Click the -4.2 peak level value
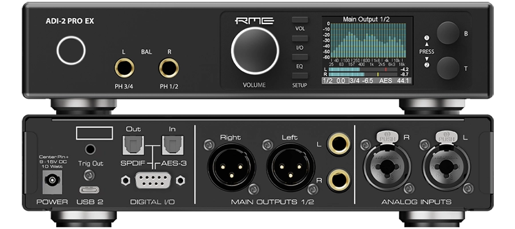 405,70
